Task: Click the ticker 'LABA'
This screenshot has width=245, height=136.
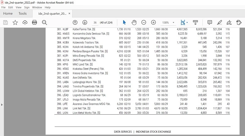Action: 66,82
